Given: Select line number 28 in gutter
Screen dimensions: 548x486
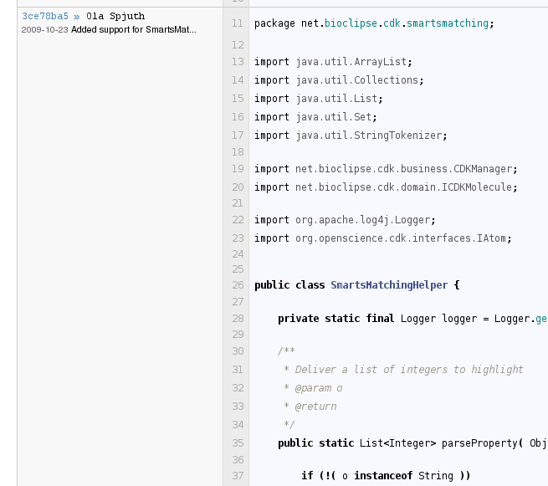Looking at the screenshot, I should pyautogui.click(x=238, y=319).
